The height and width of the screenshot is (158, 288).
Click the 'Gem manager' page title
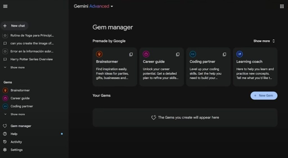tap(112, 27)
